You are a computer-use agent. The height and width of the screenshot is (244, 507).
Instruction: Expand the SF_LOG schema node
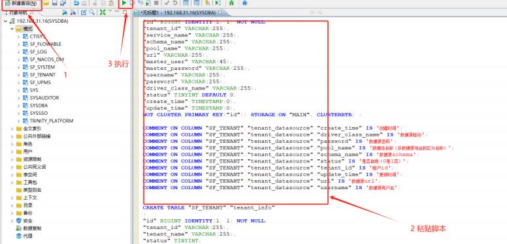pos(19,52)
